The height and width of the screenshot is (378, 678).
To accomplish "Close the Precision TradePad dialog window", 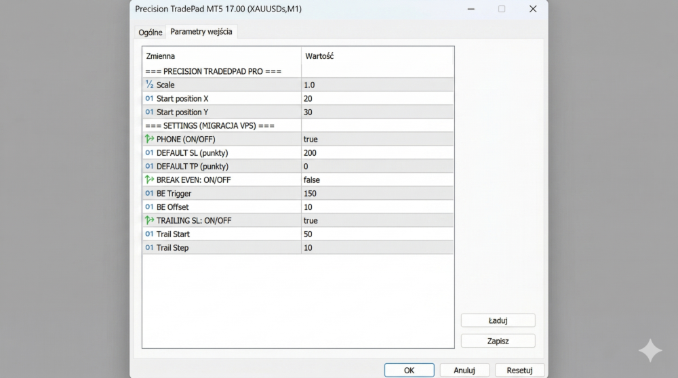I will [x=533, y=9].
